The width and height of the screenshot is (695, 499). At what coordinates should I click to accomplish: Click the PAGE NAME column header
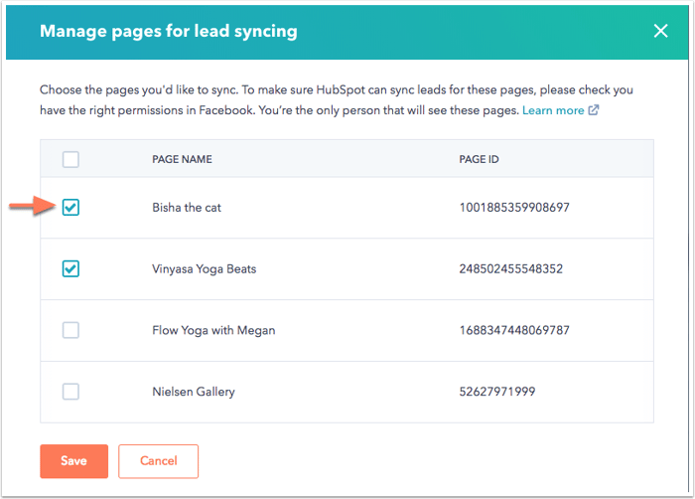[182, 159]
